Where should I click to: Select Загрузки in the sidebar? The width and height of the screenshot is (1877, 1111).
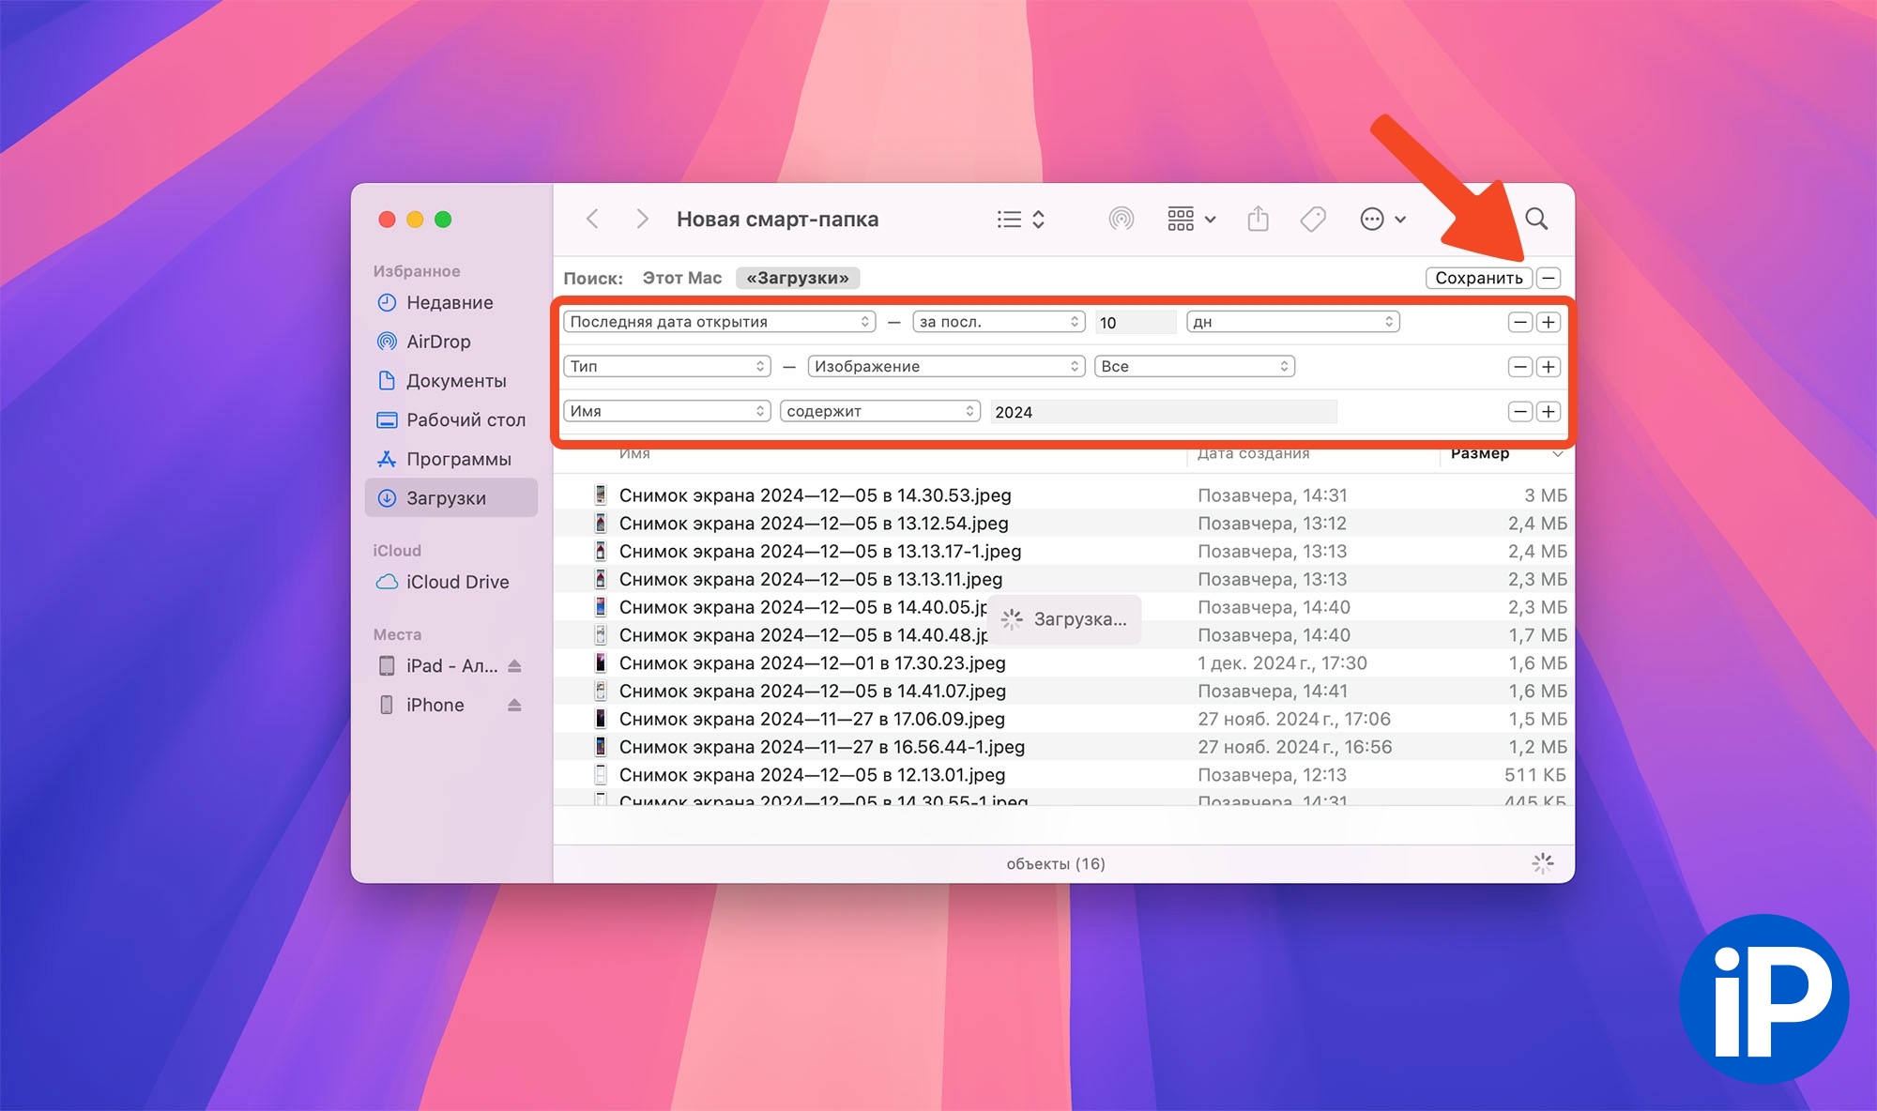click(x=446, y=498)
